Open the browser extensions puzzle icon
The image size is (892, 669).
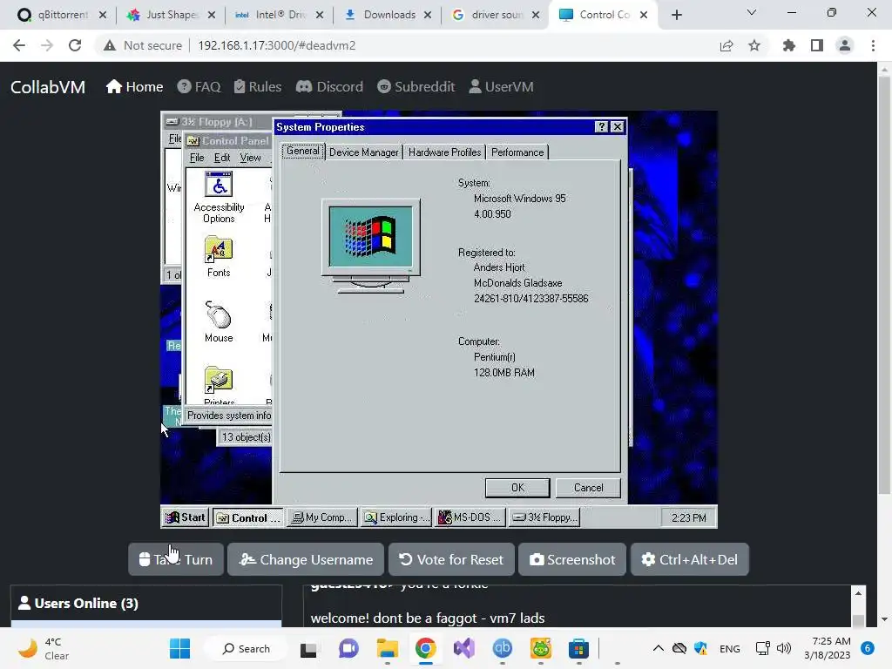click(789, 45)
